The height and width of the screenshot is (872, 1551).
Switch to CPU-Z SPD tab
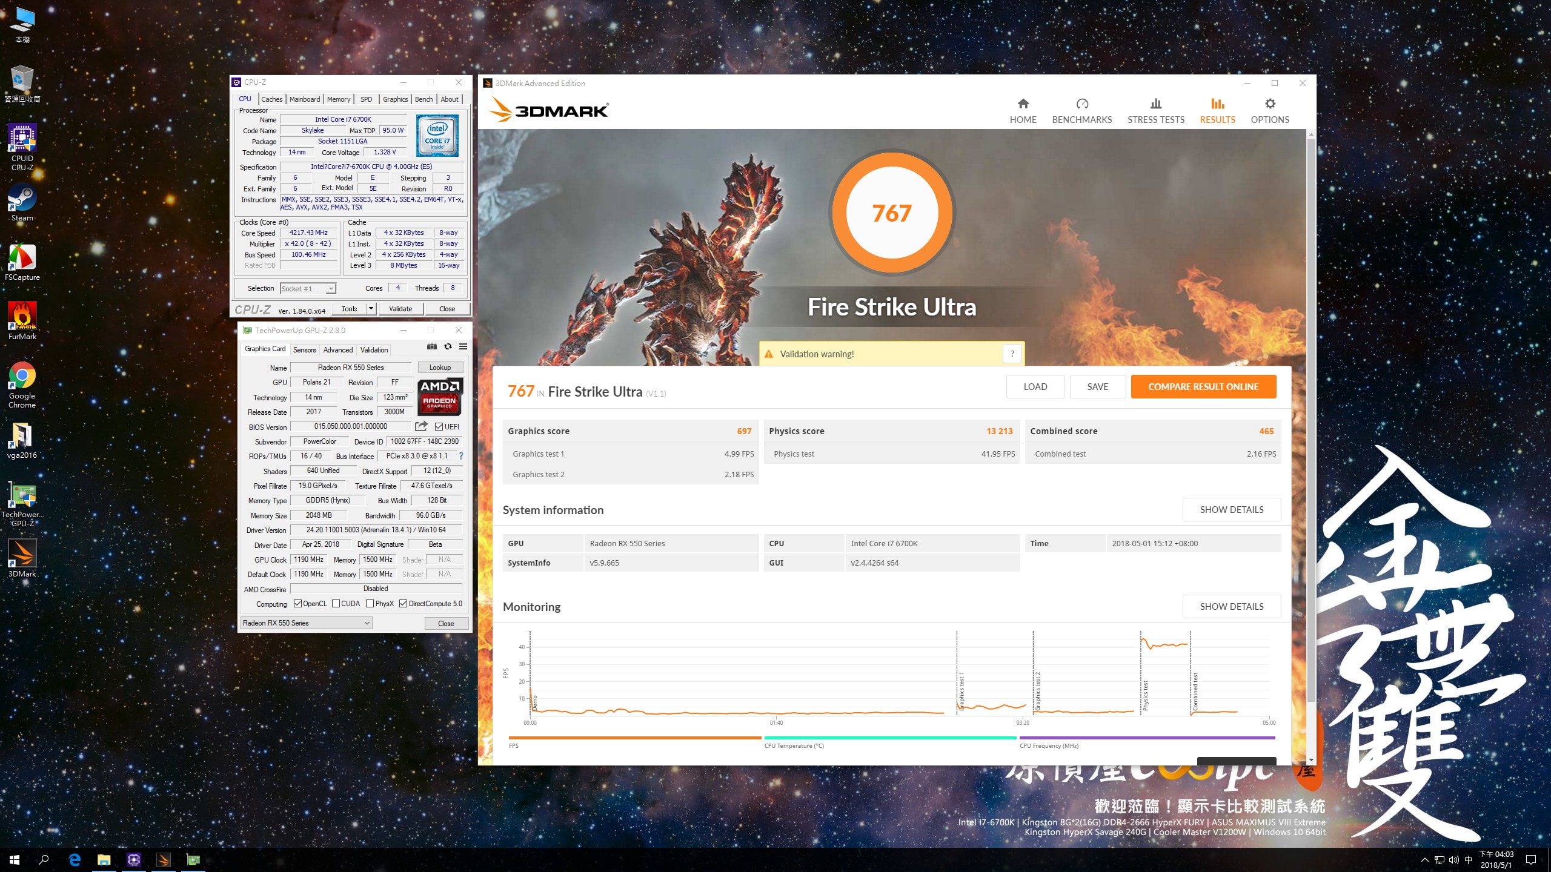[x=367, y=99]
